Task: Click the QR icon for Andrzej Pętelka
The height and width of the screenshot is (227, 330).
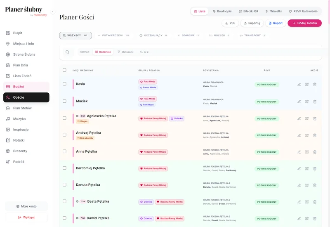Action: coord(307,135)
